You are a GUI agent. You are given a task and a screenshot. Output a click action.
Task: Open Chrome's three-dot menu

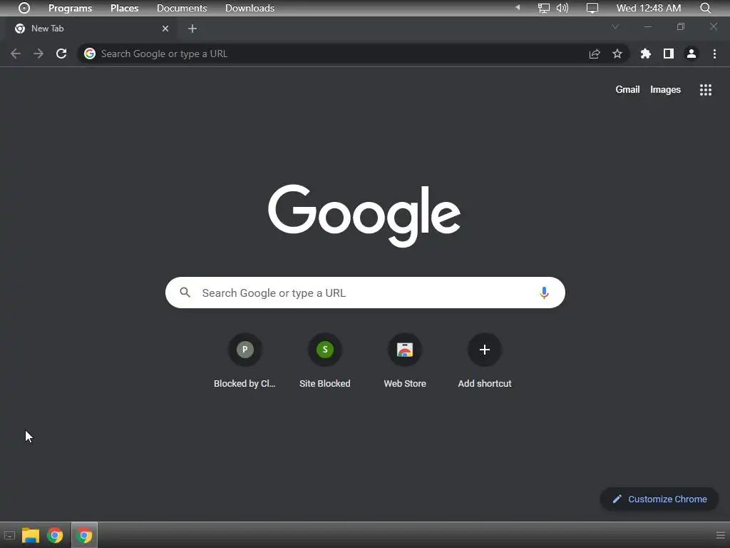pyautogui.click(x=714, y=54)
